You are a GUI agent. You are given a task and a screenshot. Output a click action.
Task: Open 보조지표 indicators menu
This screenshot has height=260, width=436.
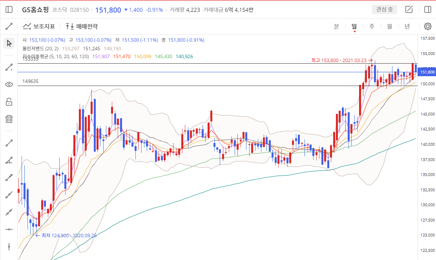pos(39,26)
